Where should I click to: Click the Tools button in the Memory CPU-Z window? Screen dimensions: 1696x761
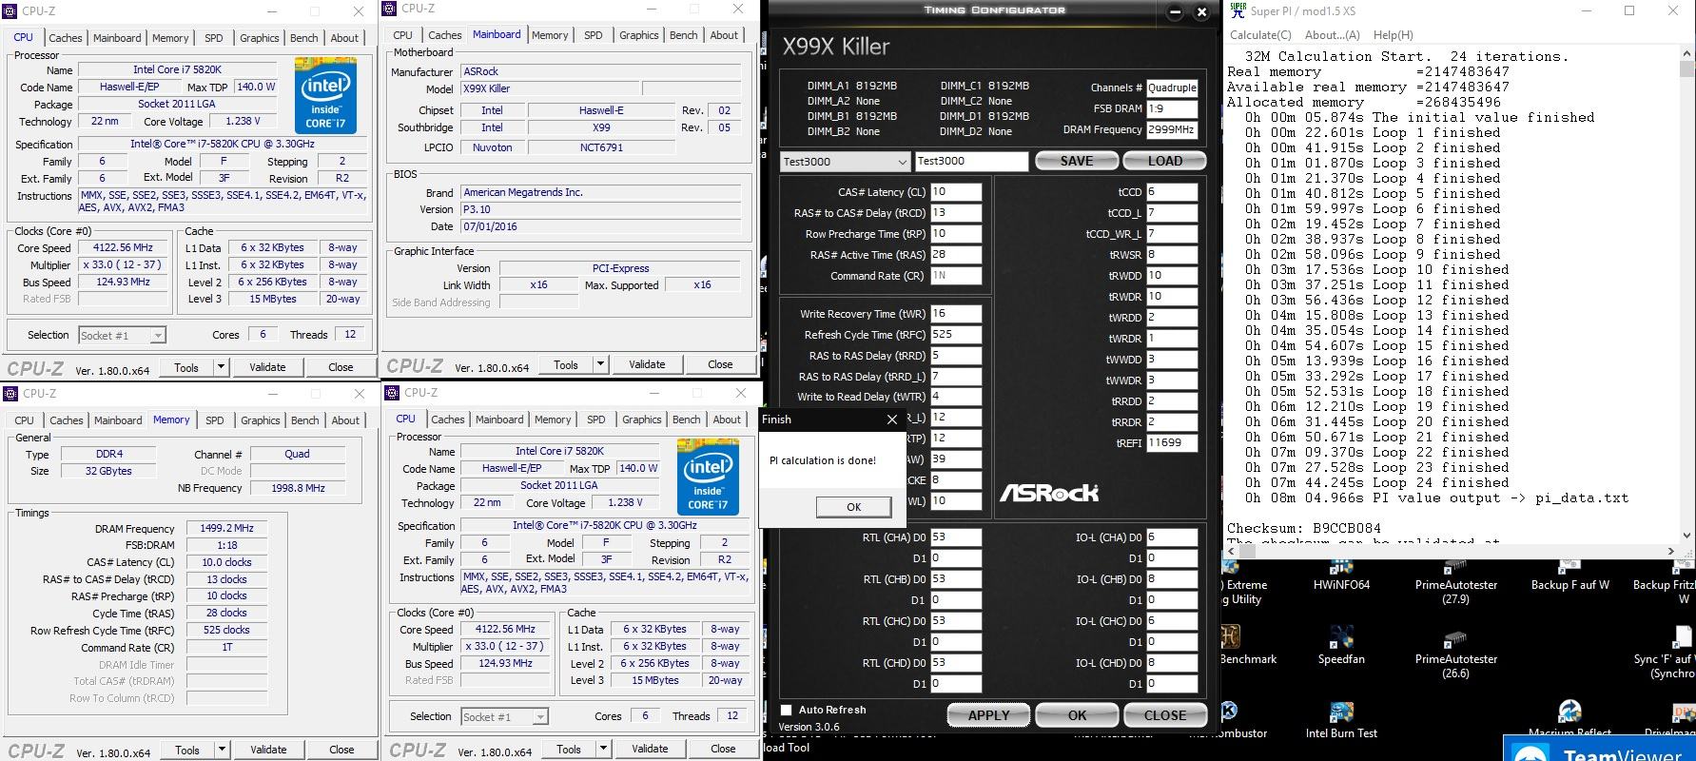187,750
